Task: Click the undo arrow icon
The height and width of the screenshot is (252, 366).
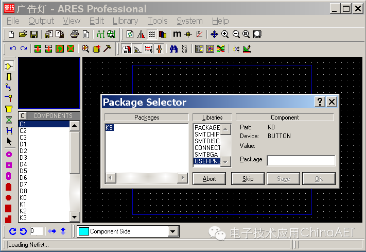Action: tap(12, 48)
